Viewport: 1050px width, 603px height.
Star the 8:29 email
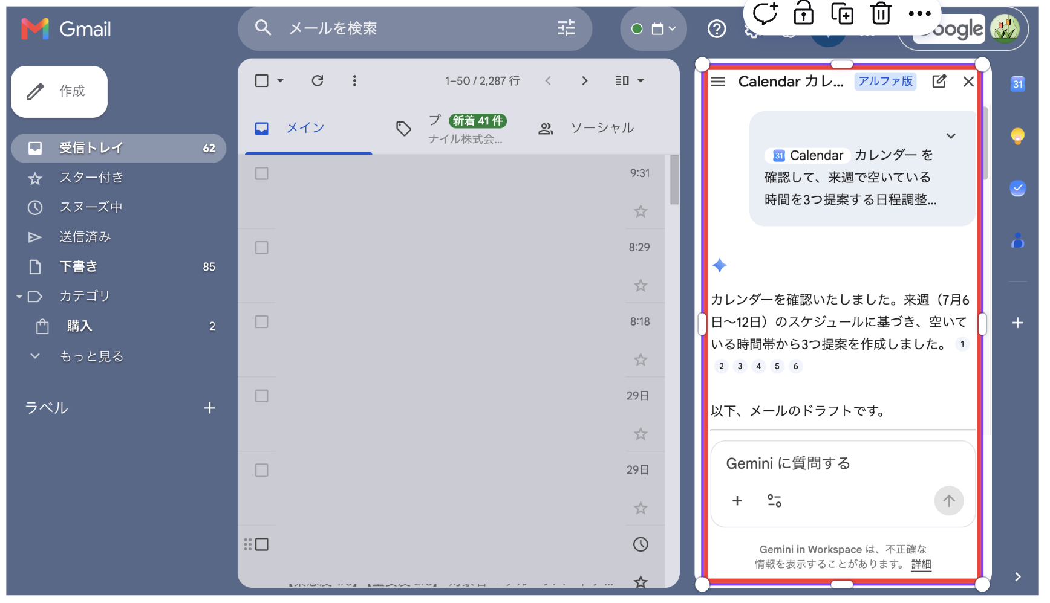coord(641,286)
